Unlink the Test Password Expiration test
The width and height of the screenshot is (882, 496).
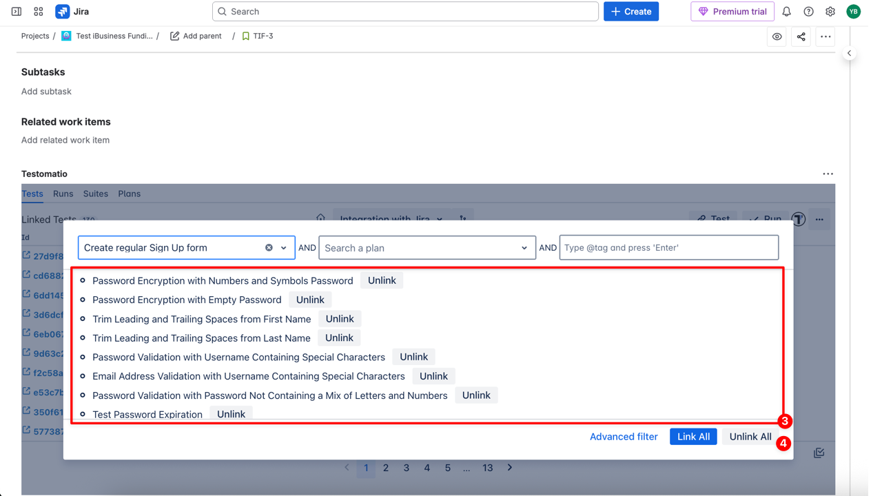point(231,414)
